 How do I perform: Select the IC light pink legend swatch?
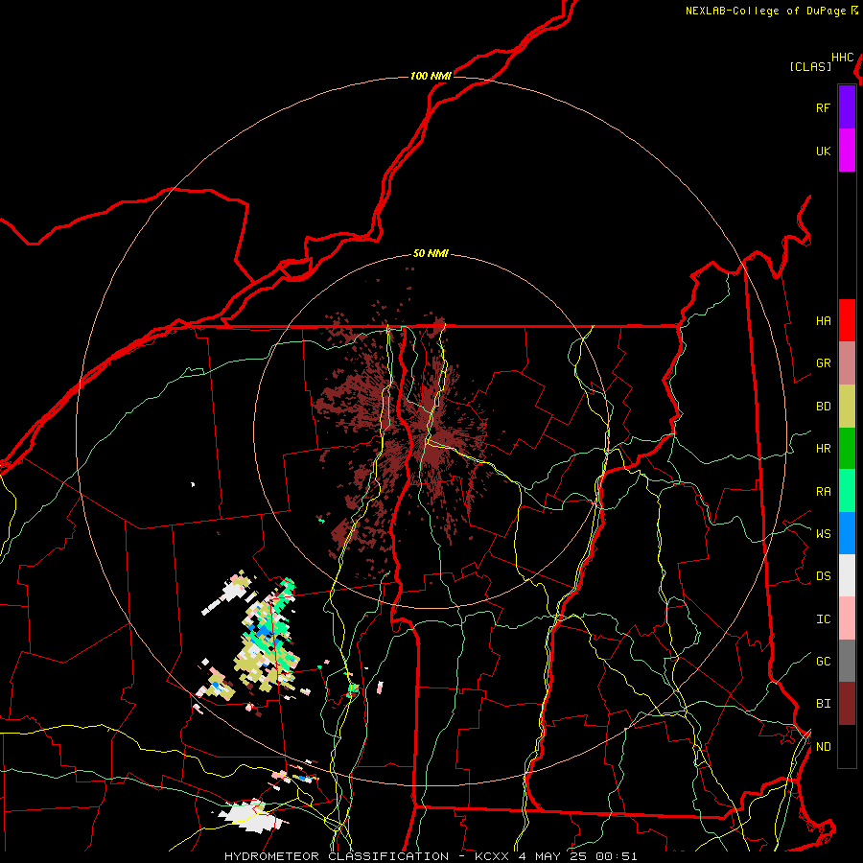(x=847, y=618)
